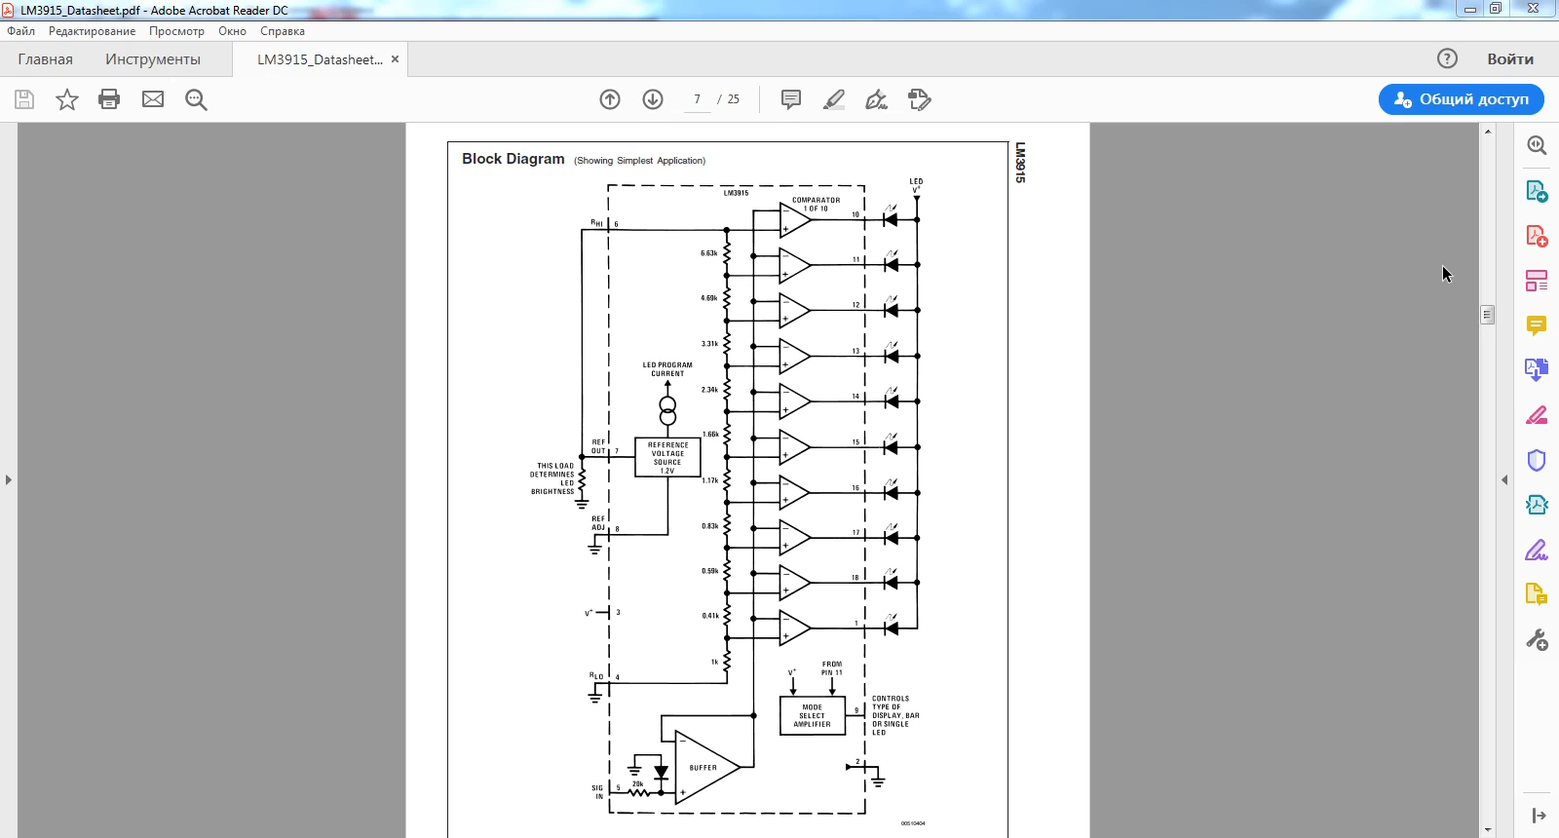Click the Block Diagram heading text
Image resolution: width=1559 pixels, height=838 pixels.
coord(513,159)
